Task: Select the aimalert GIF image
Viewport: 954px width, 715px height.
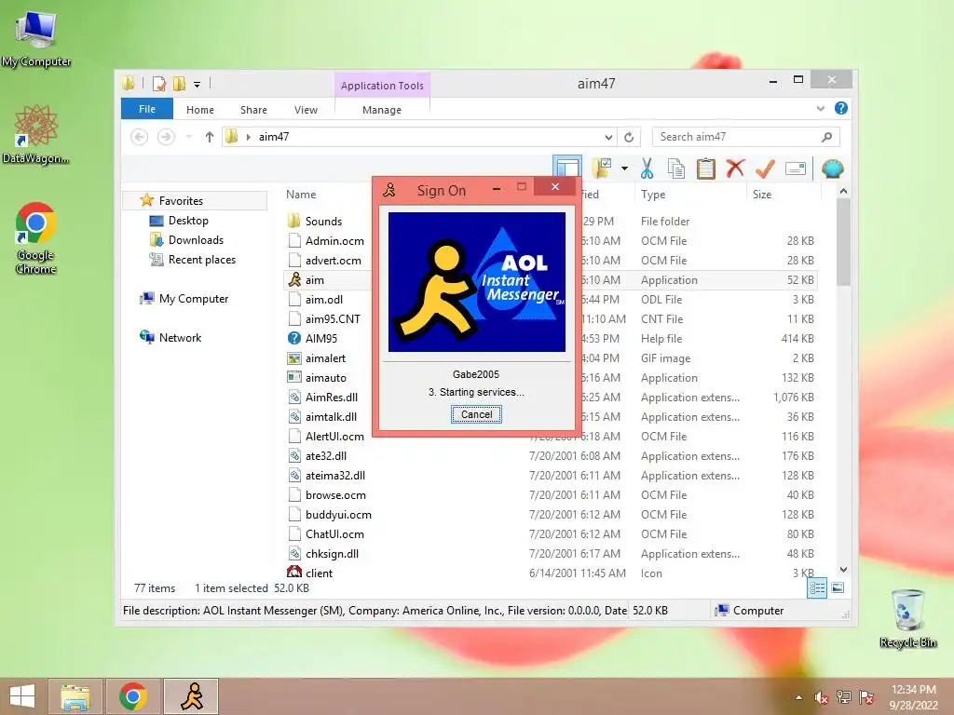Action: point(325,358)
